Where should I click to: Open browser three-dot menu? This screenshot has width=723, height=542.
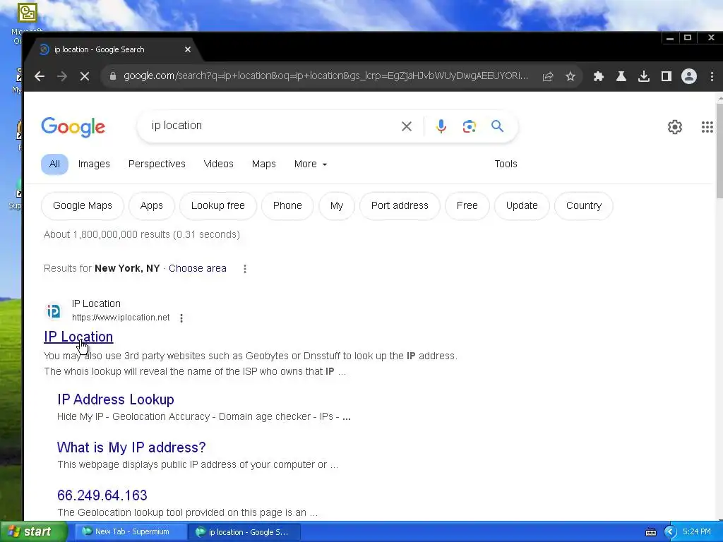click(712, 76)
